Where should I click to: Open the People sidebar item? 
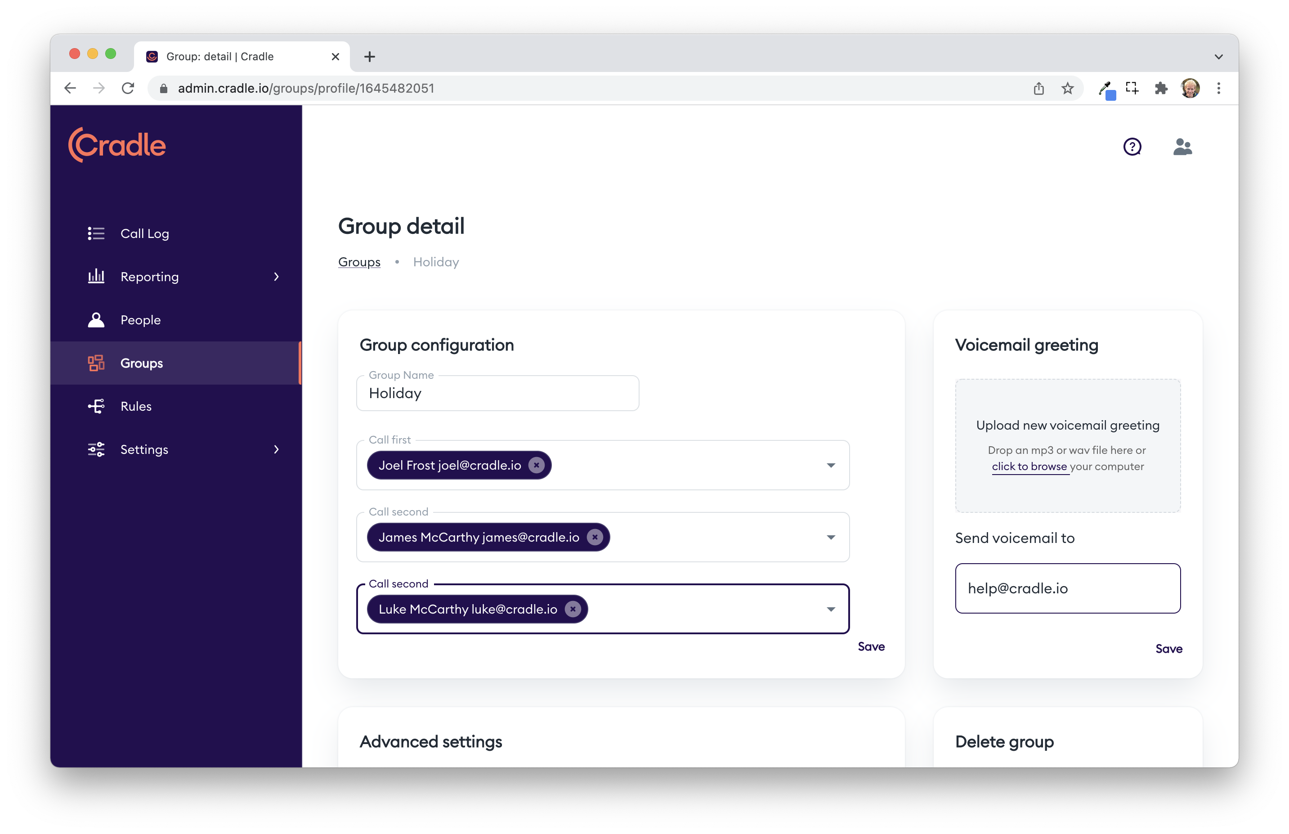point(140,320)
